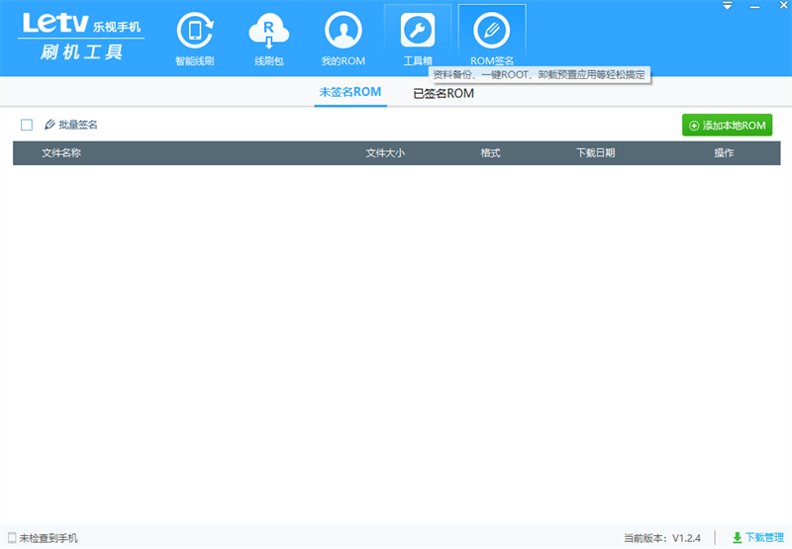Open the title bar dropdown menu arrow
The width and height of the screenshot is (792, 549).
click(728, 6)
